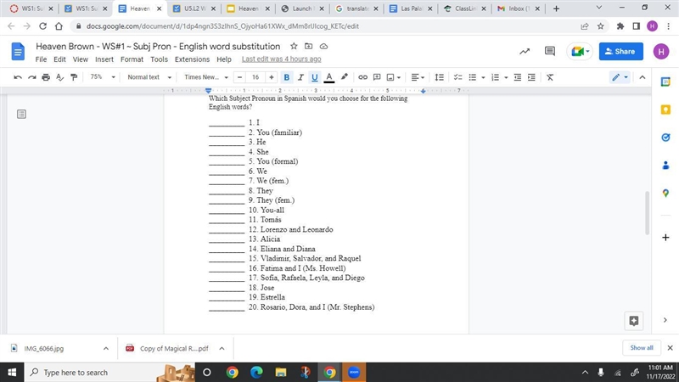Open the Tools menu
Screen dimensions: 679x382
[159, 59]
